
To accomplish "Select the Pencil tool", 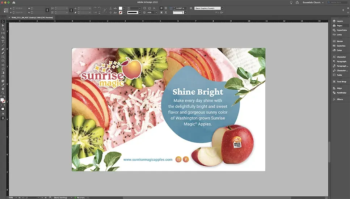I will click(3, 53).
